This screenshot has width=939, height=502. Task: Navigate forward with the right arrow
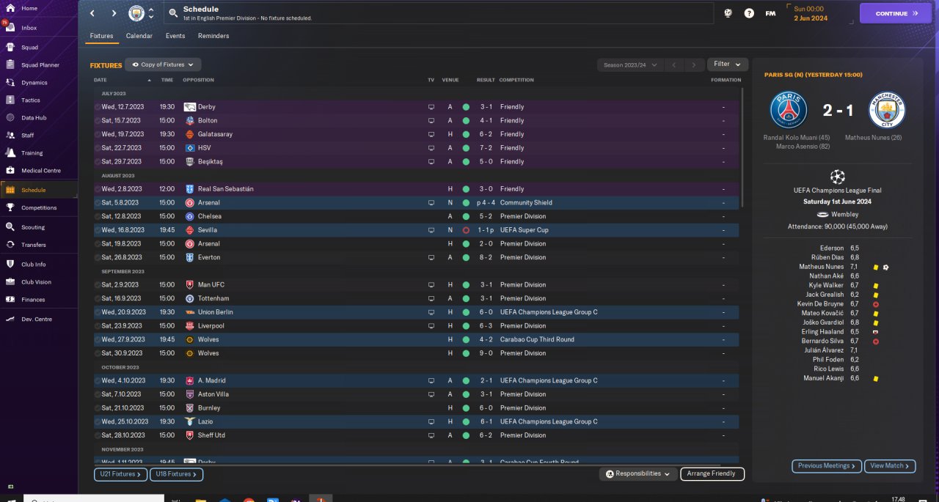point(114,13)
